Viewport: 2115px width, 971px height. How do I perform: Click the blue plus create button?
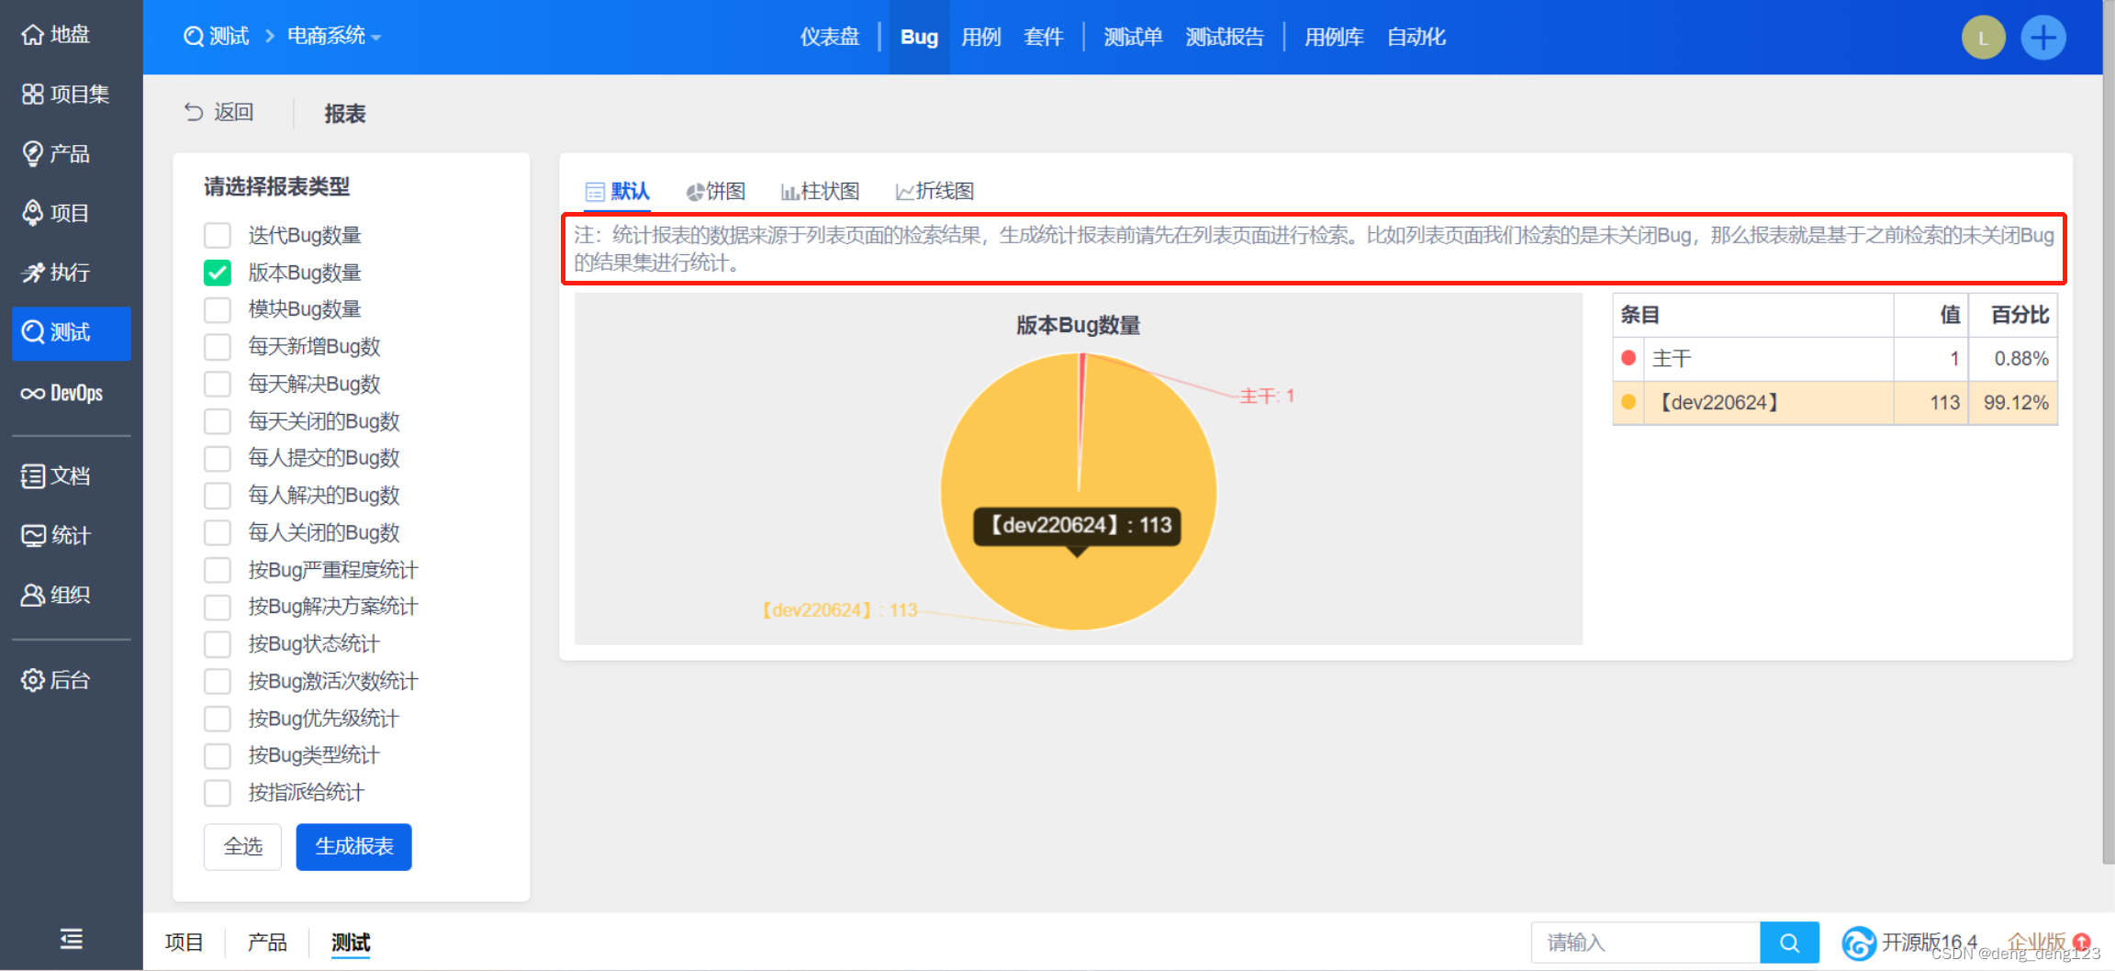(x=2042, y=38)
